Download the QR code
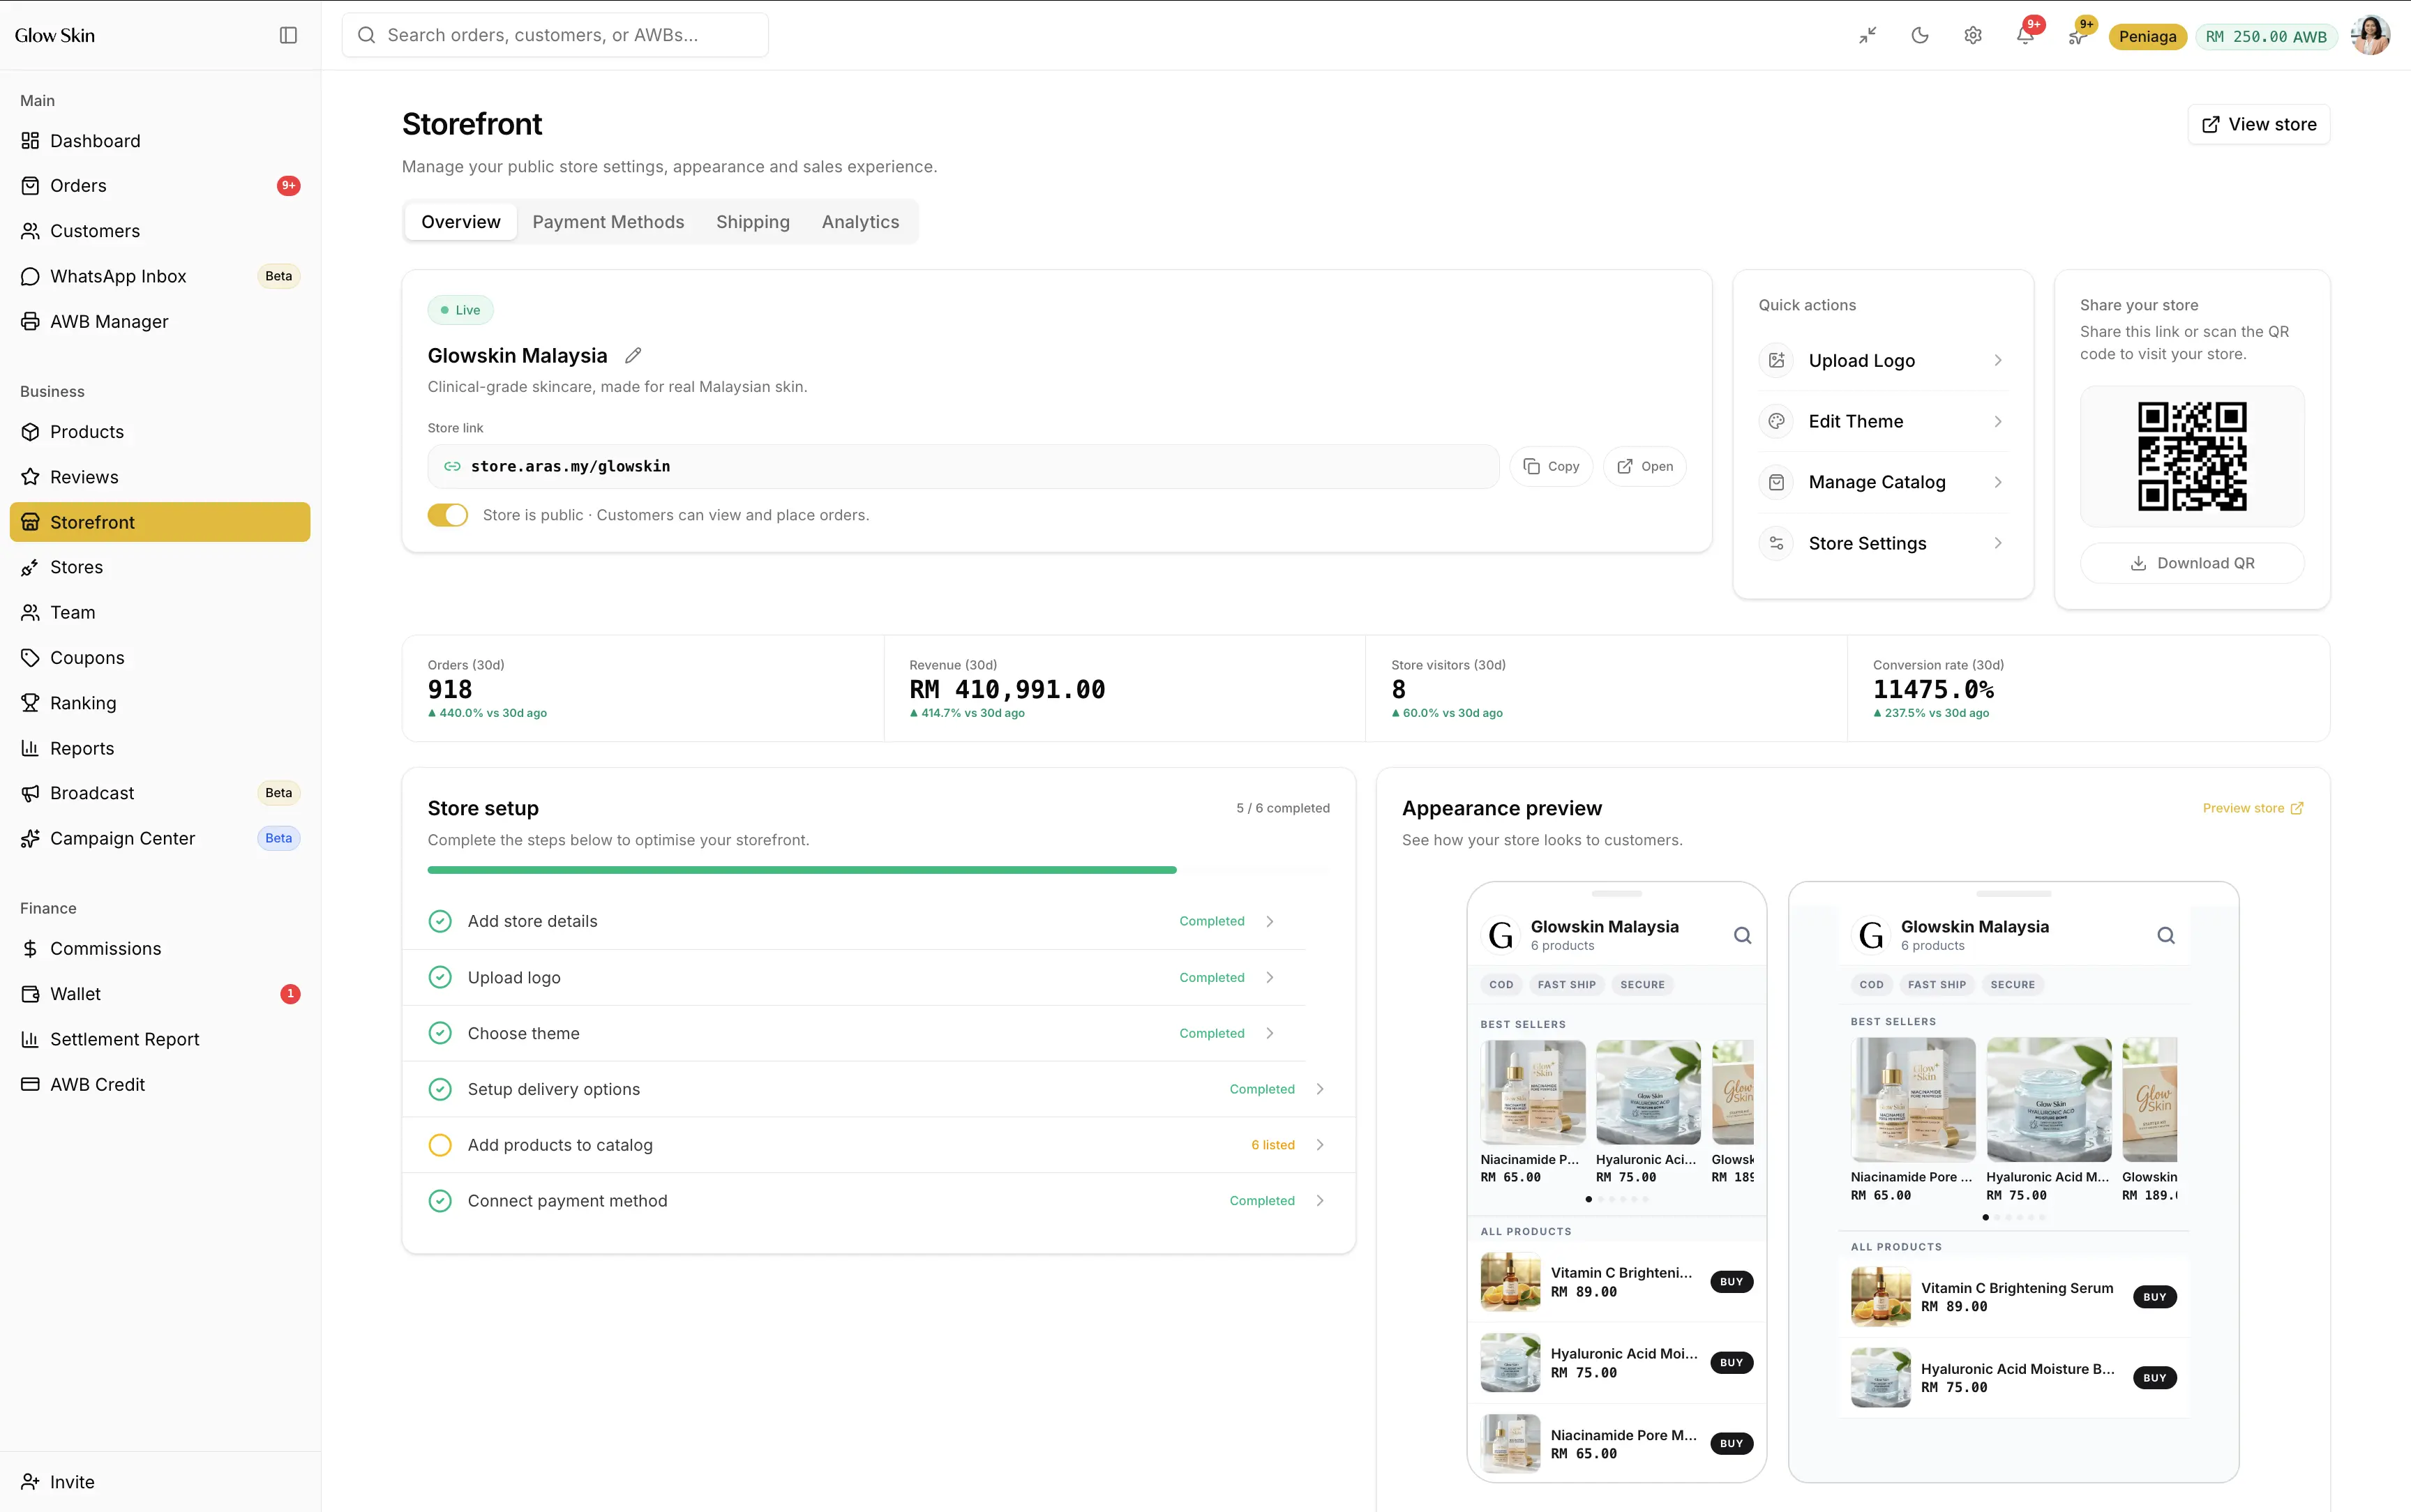 click(2192, 563)
